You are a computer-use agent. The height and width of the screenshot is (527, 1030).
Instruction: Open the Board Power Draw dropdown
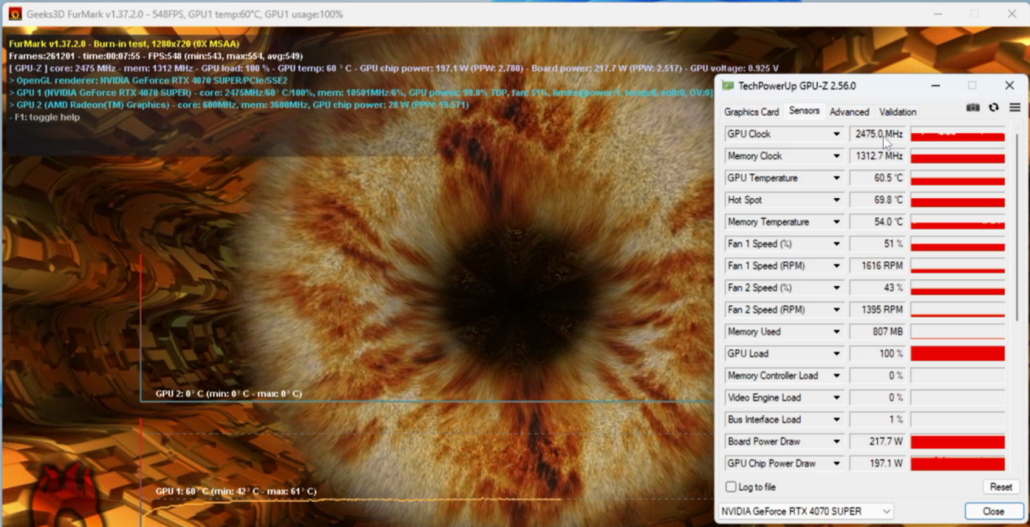(836, 442)
